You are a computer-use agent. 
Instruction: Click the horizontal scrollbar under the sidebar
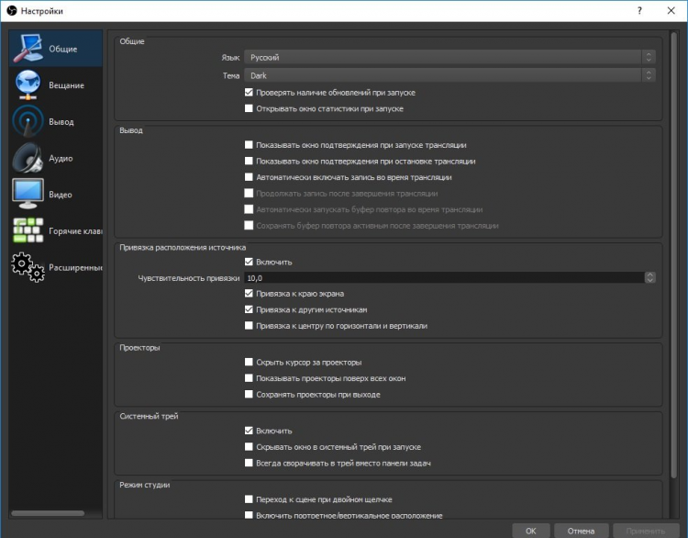[x=48, y=513]
